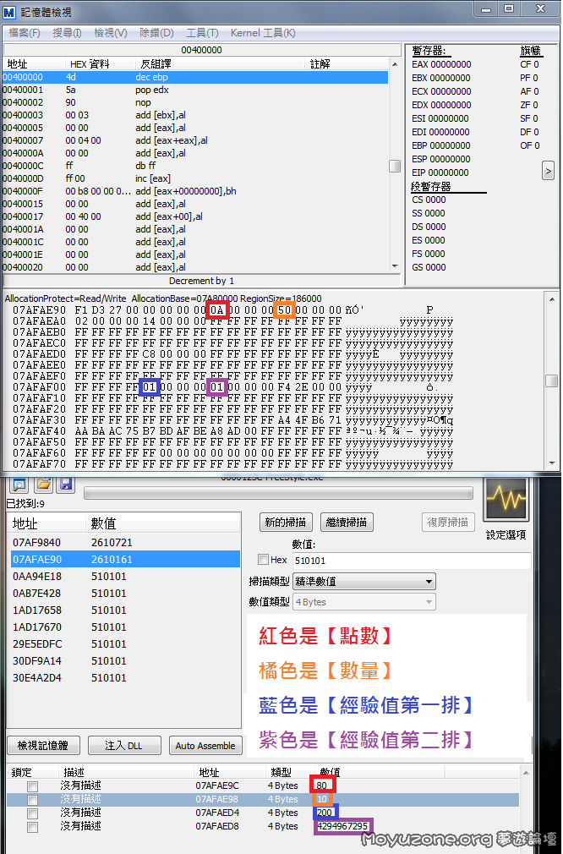The height and width of the screenshot is (854, 563).
Task: Click the small arrow button beside the flags list
Action: (x=548, y=172)
